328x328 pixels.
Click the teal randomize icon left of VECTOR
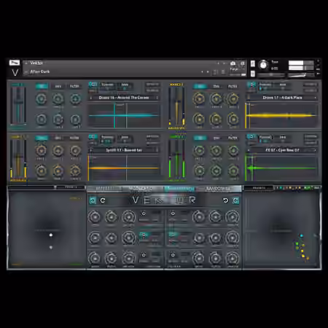[93, 200]
